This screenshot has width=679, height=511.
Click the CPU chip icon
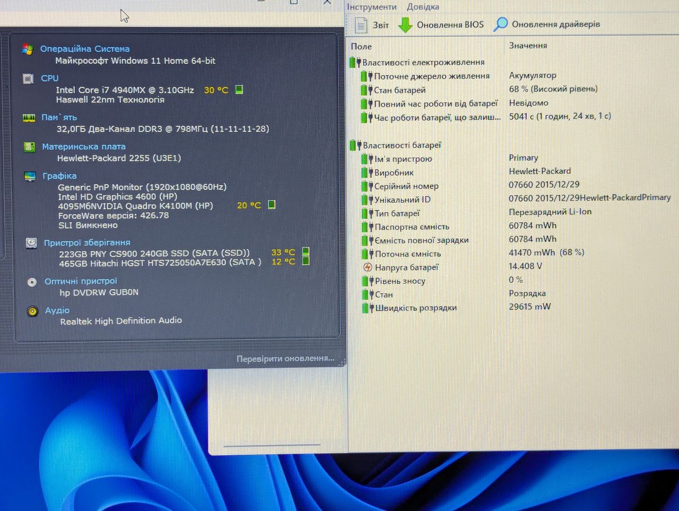[x=28, y=79]
